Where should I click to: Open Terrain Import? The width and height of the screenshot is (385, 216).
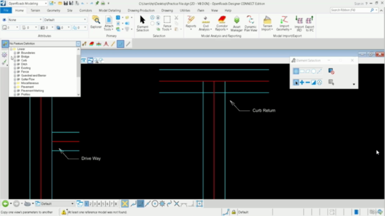click(267, 23)
